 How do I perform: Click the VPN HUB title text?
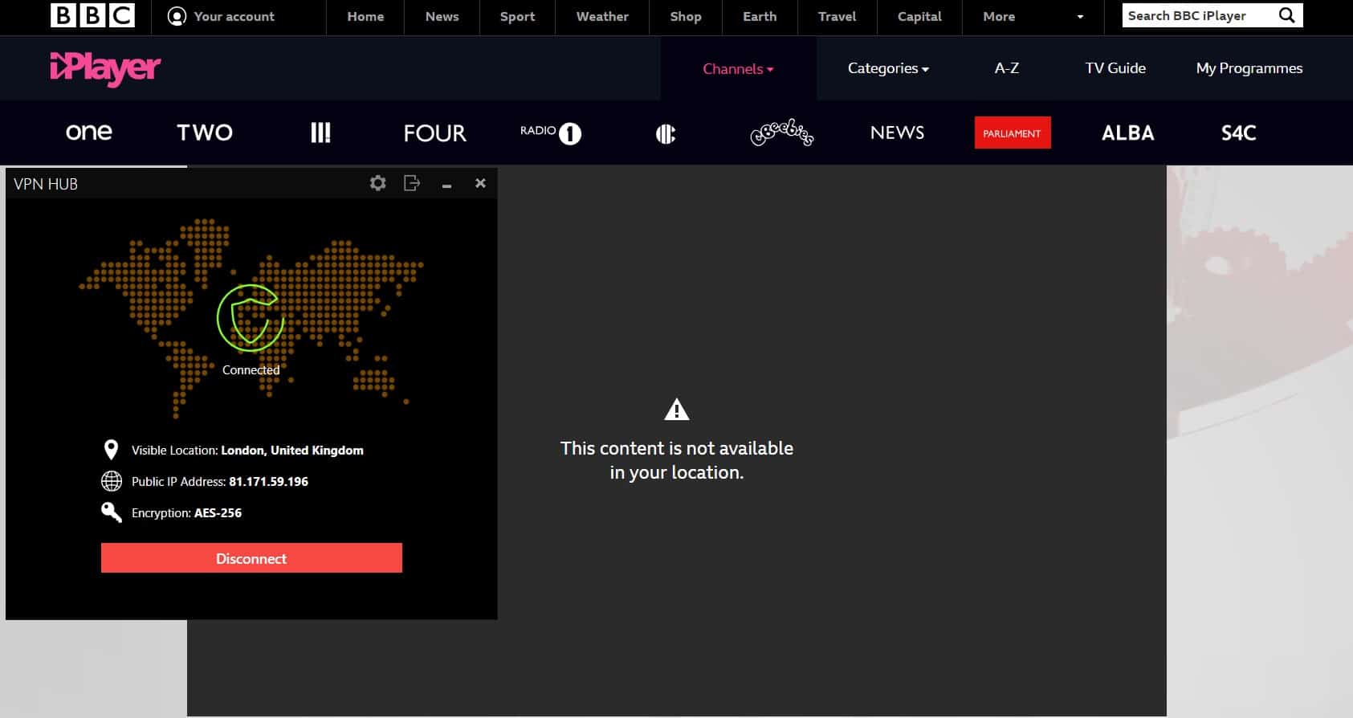pos(46,184)
